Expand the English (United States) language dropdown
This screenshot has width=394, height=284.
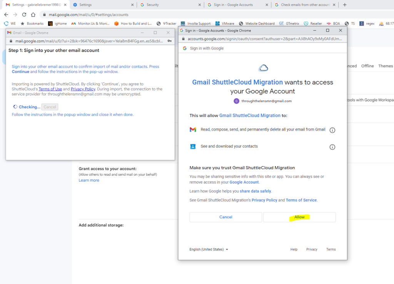209,249
